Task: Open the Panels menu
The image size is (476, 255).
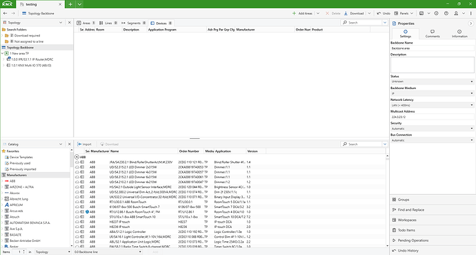Action: (x=404, y=13)
